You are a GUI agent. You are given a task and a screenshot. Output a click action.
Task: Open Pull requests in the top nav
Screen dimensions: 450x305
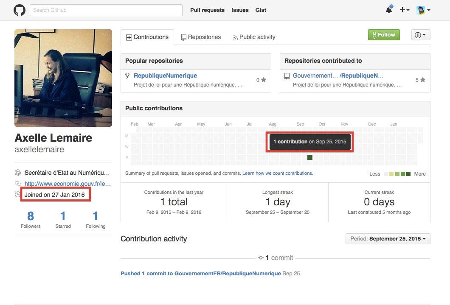(x=207, y=10)
